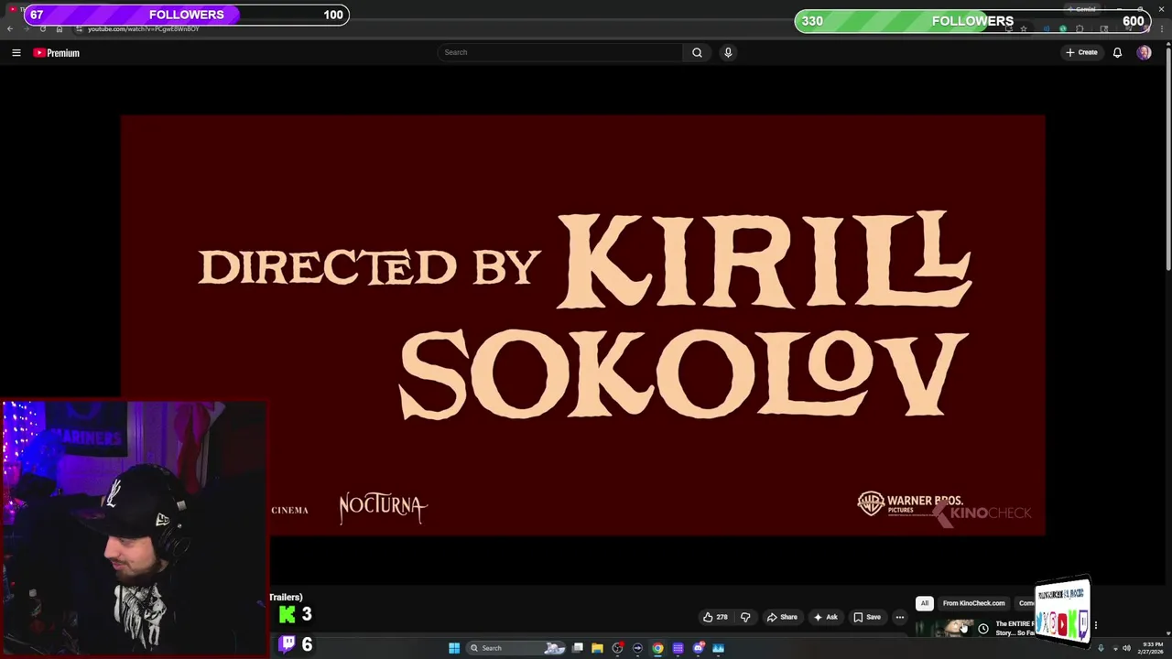The image size is (1172, 659).
Task: Open THE ENTIRE Story recommended video thumbnail
Action: click(x=946, y=629)
